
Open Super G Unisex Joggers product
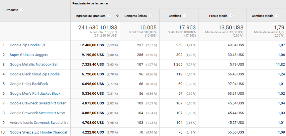pos(29,55)
